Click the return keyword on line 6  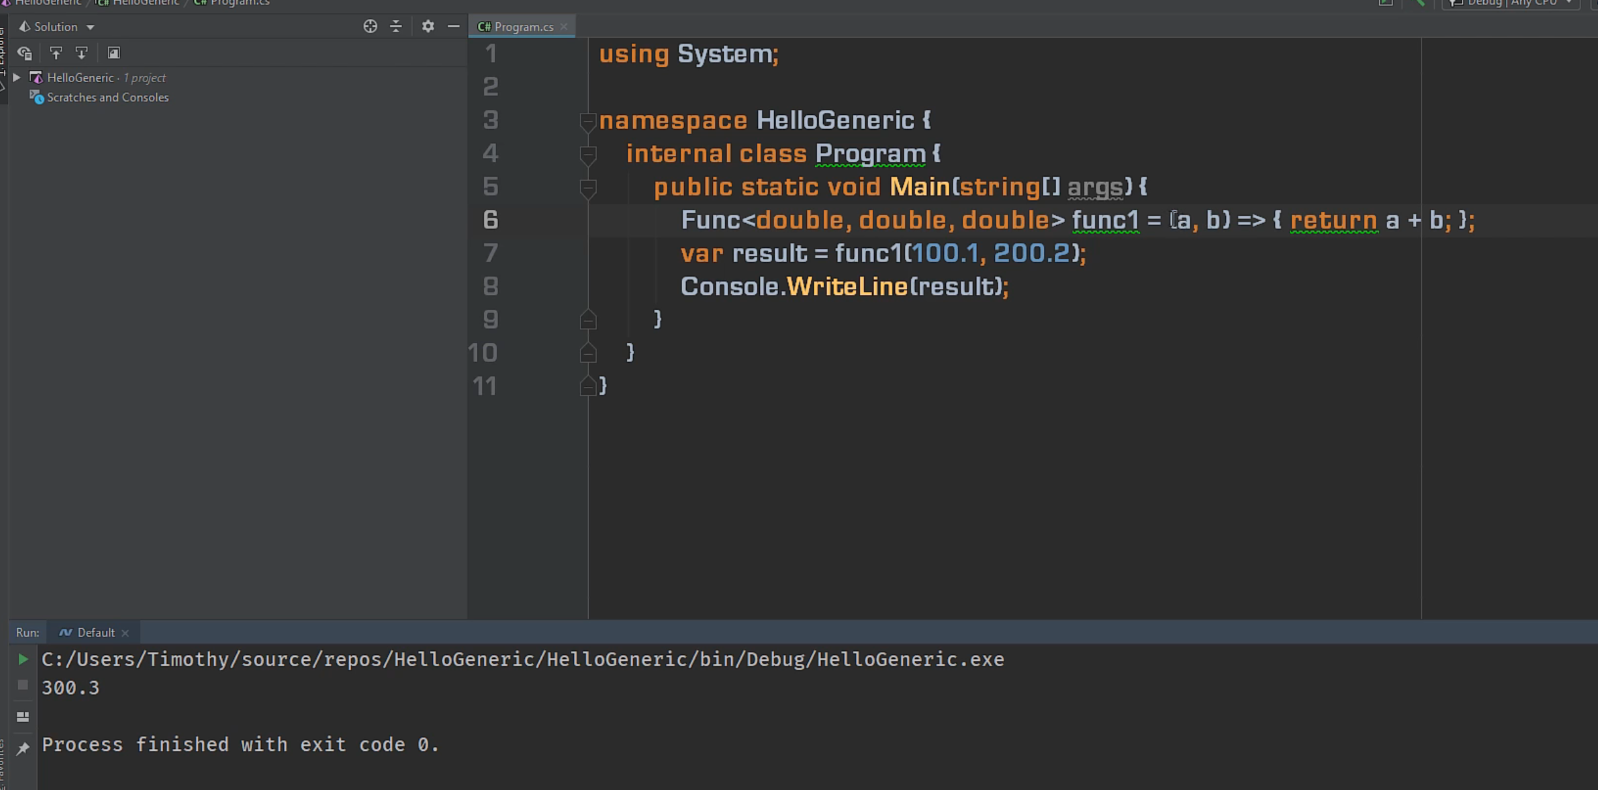pyautogui.click(x=1334, y=220)
